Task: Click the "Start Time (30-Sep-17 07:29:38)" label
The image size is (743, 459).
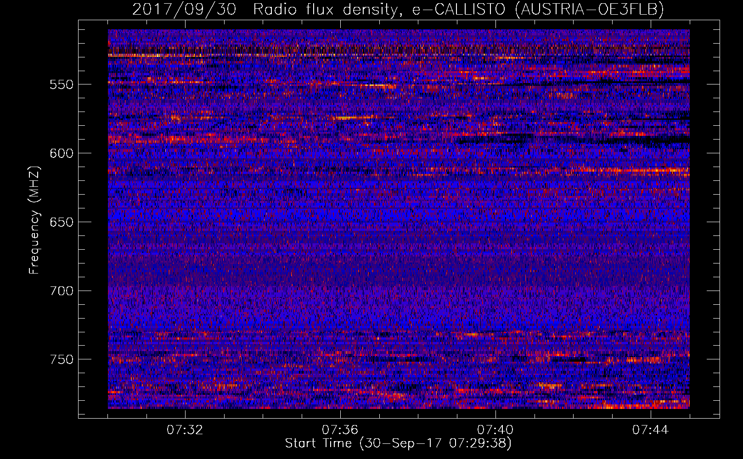Action: [x=398, y=443]
